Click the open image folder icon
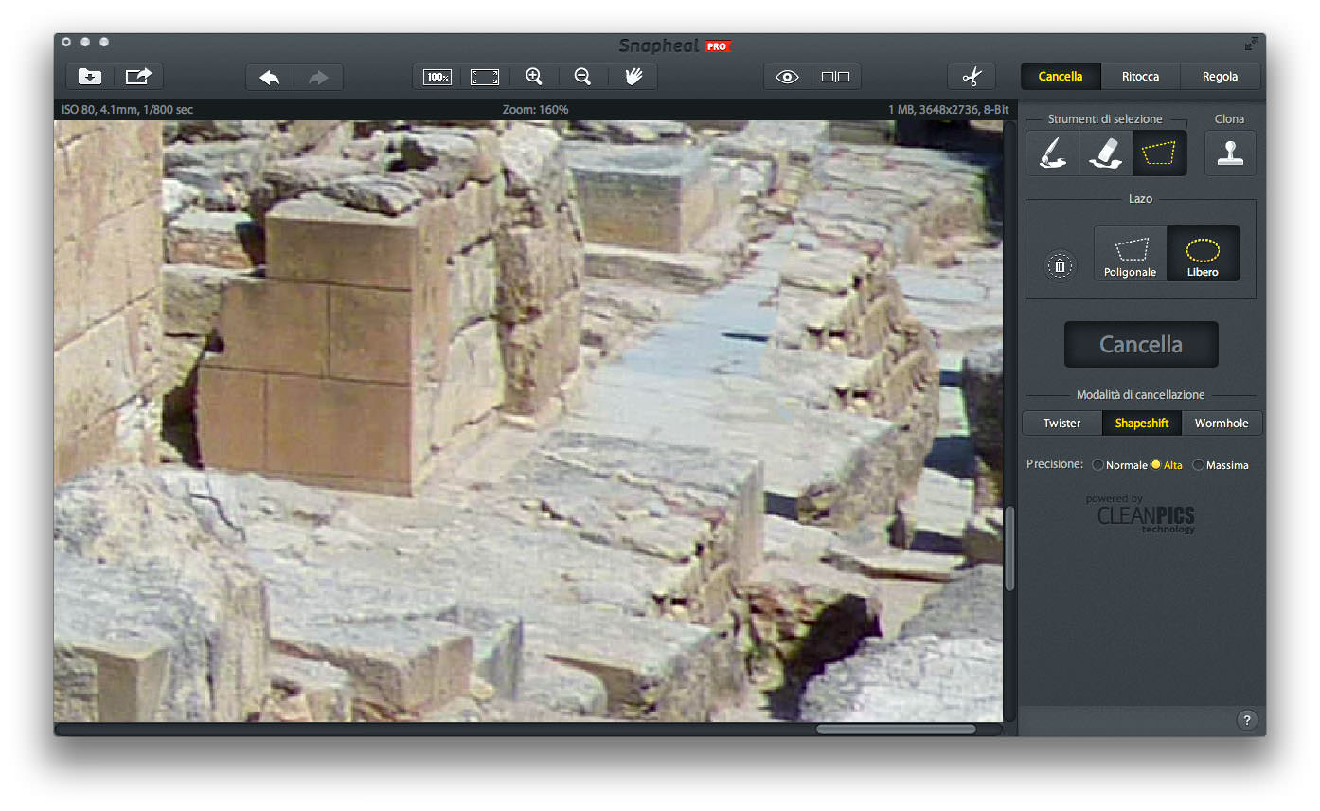Image resolution: width=1320 pixels, height=811 pixels. point(90,77)
